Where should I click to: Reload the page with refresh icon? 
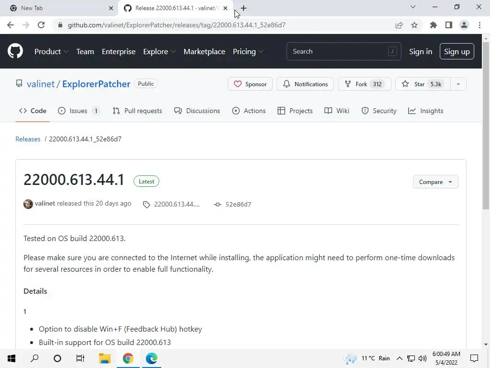[41, 25]
